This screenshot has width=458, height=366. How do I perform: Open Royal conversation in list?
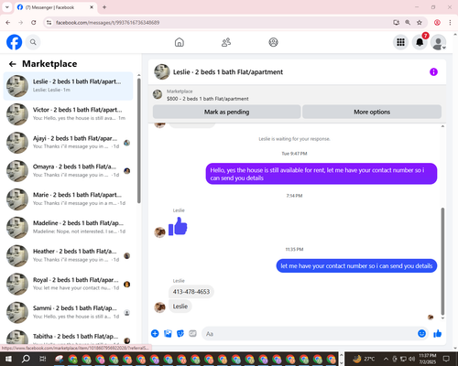click(68, 285)
